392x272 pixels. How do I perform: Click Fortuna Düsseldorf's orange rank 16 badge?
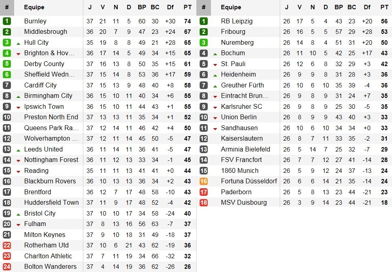click(x=204, y=181)
